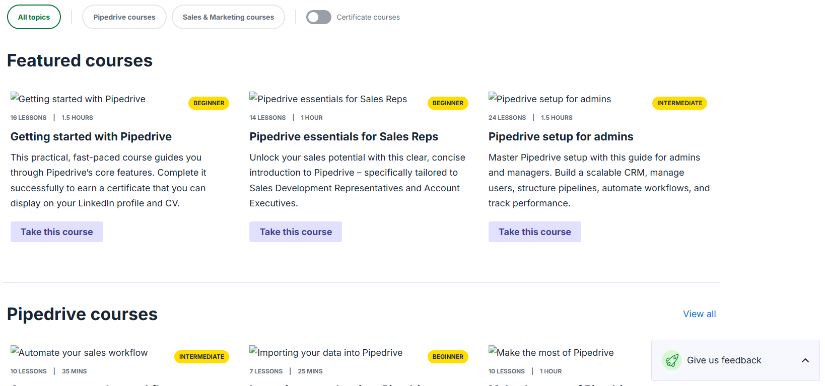Viewport: 825px width, 386px height.
Task: Open the Pipedrive essentials for Sales Reps title
Action: click(344, 136)
